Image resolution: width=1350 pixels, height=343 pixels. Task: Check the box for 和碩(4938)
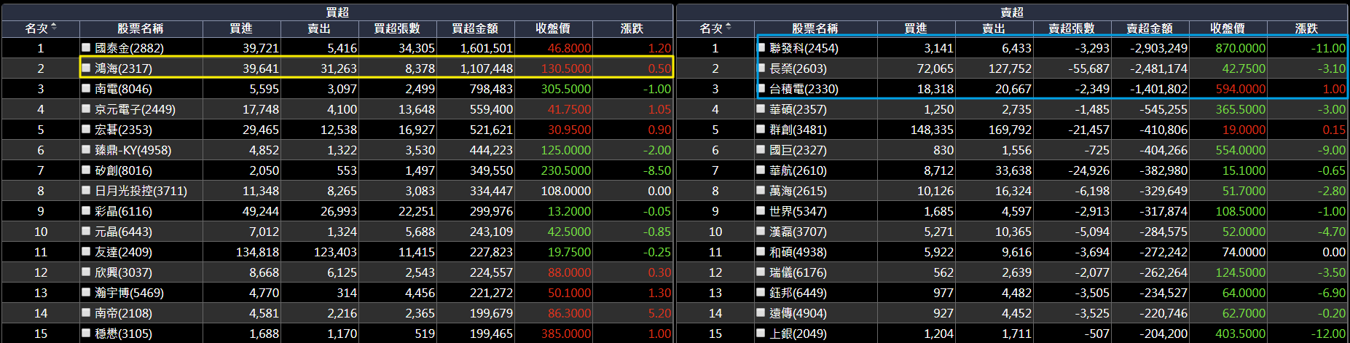coord(761,251)
